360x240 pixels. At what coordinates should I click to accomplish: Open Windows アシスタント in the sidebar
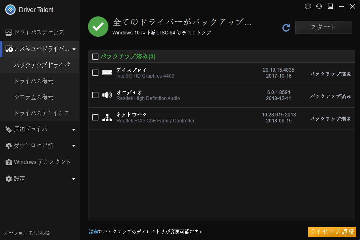40,162
